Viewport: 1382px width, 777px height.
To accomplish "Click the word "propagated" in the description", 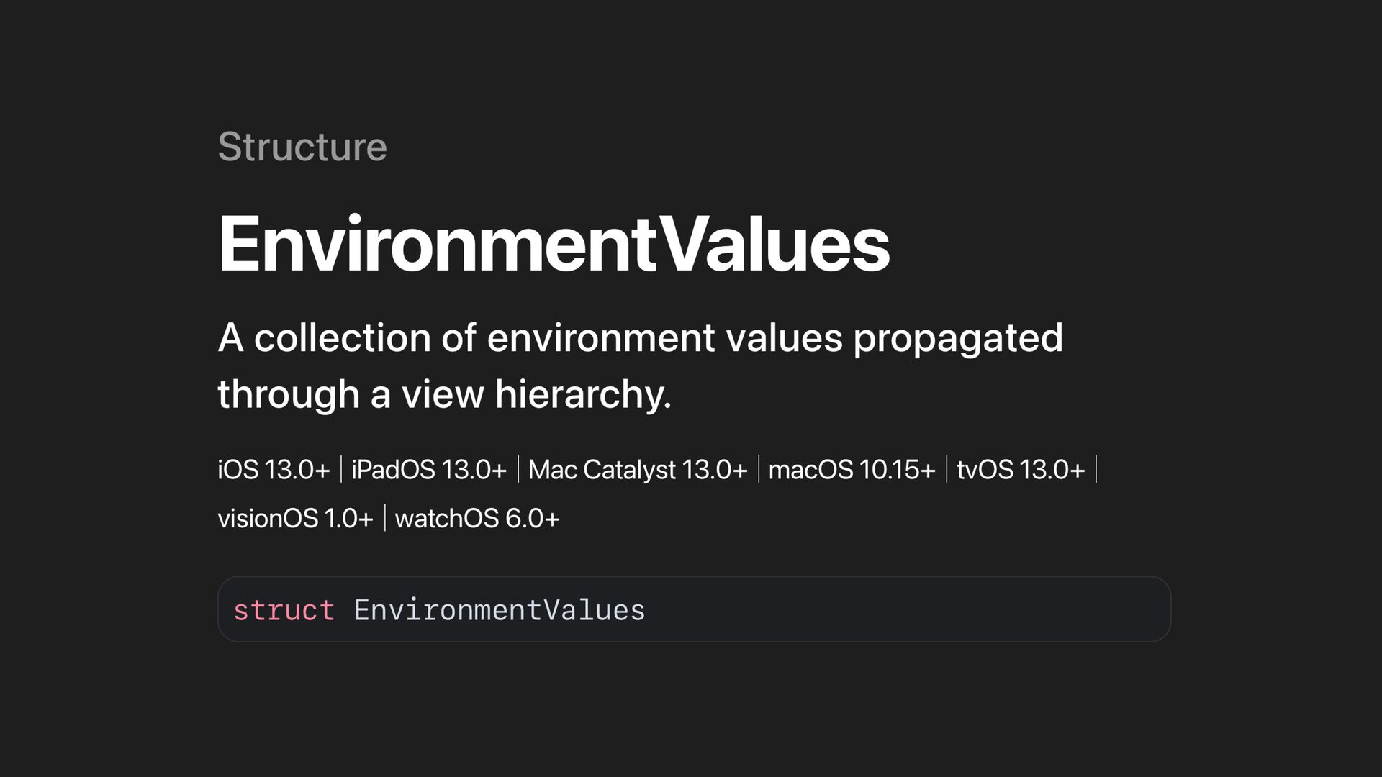I will pyautogui.click(x=957, y=338).
